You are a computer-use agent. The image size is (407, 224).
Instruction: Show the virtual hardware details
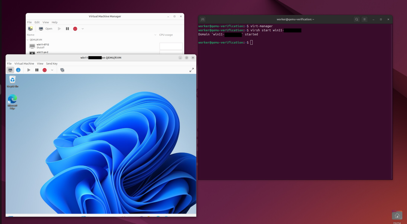(18, 70)
